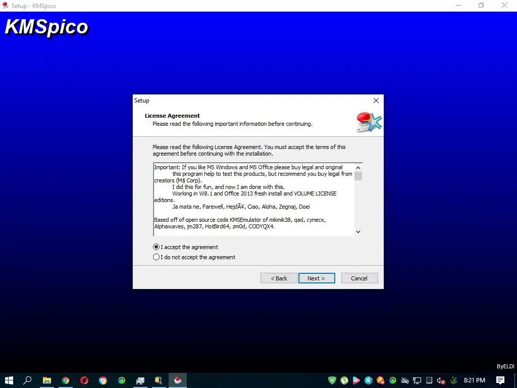
Task: Click inside the license agreement text box
Action: click(x=254, y=199)
